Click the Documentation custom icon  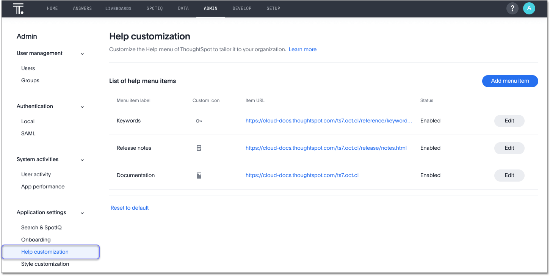click(x=199, y=175)
